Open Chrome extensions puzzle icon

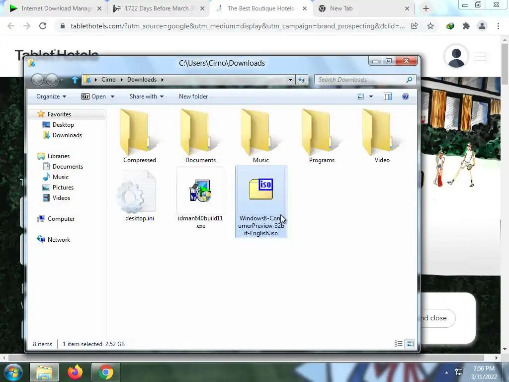tap(466, 26)
